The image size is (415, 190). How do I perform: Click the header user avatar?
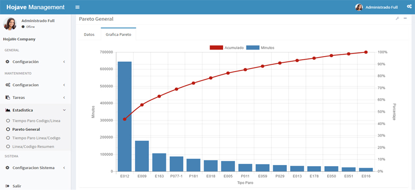pyautogui.click(x=359, y=7)
